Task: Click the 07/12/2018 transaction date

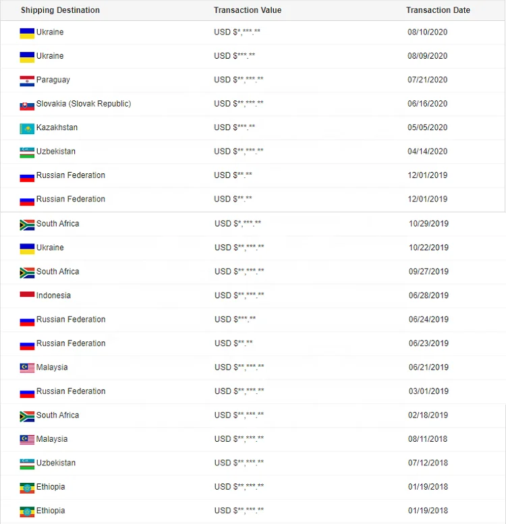Action: pos(428,463)
